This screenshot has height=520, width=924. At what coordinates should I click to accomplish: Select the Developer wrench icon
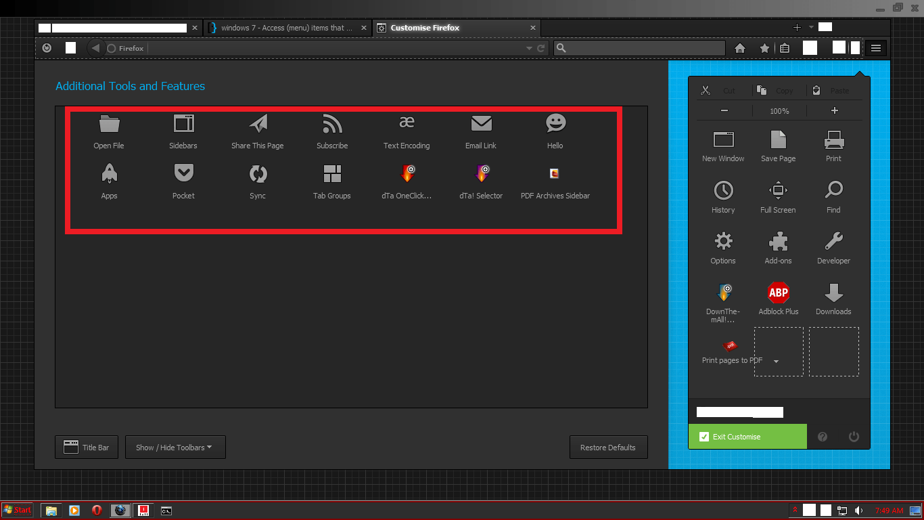(x=833, y=241)
